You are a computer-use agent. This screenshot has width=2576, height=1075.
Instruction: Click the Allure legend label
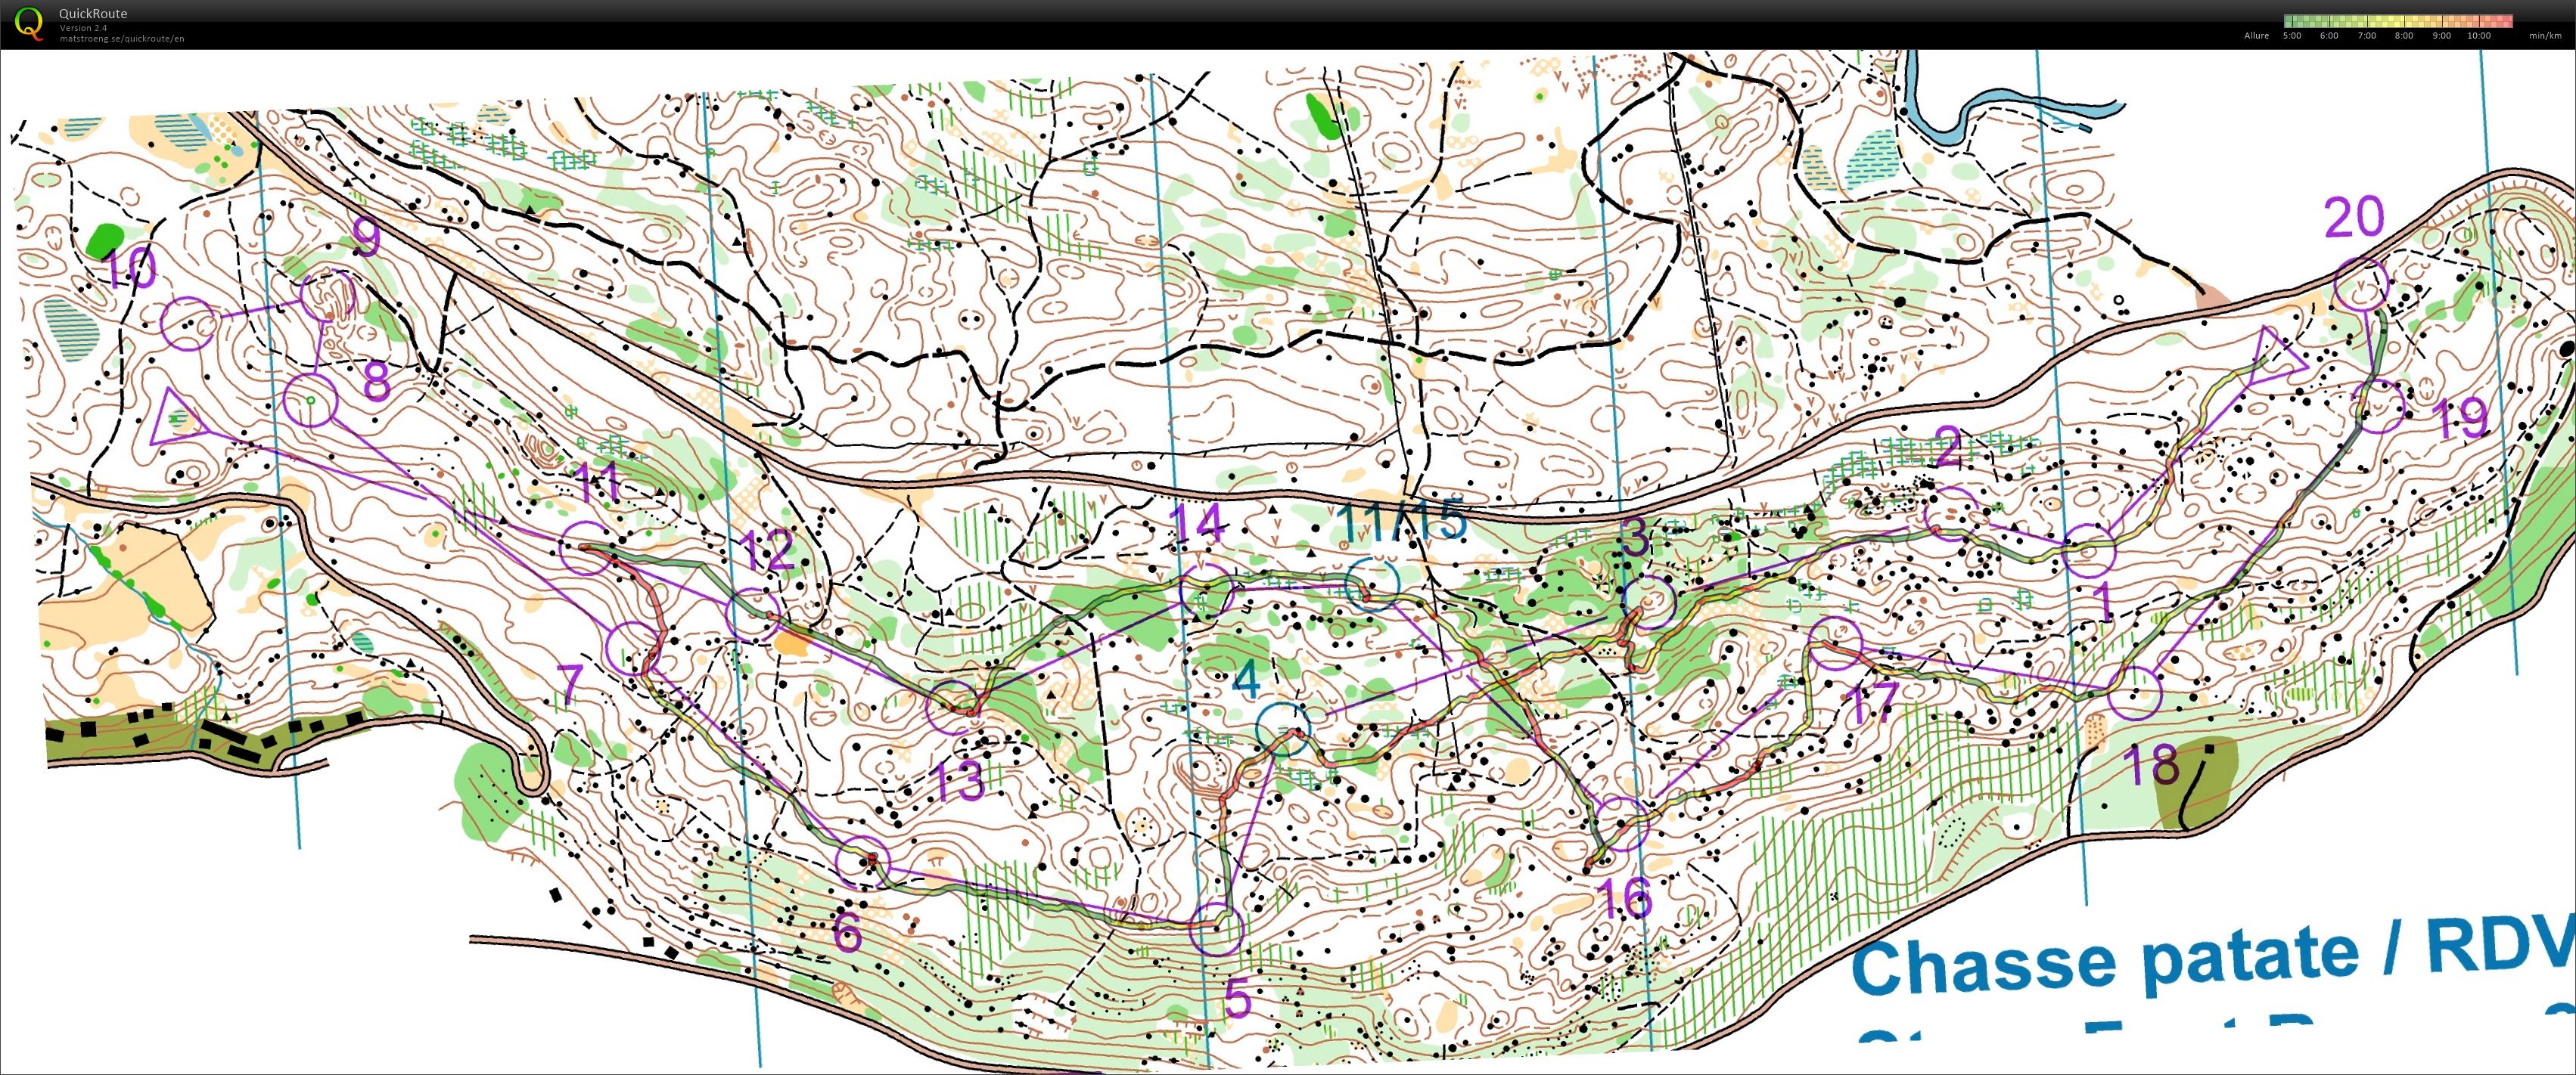click(x=2256, y=36)
